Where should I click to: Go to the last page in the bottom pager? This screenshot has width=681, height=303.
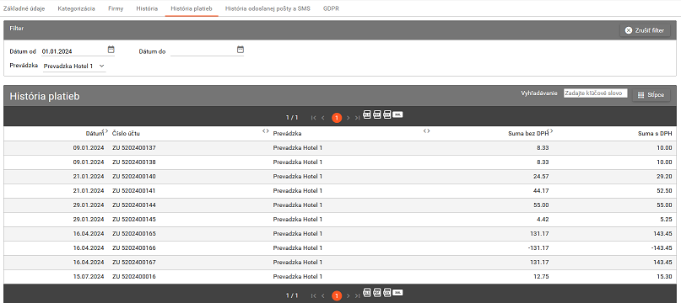[357, 295]
